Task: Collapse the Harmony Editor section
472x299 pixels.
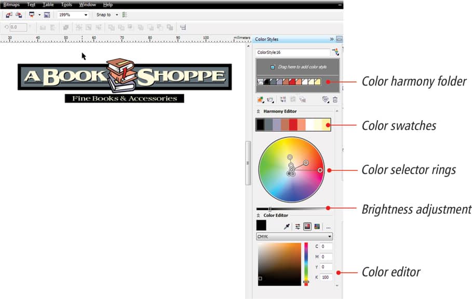Action: [259, 111]
